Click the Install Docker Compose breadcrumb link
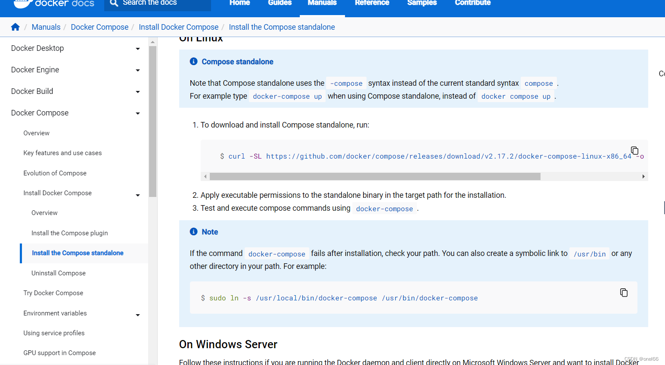The height and width of the screenshot is (365, 665). [x=178, y=27]
